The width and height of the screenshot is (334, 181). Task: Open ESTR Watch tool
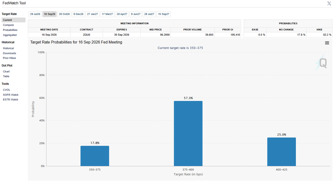point(11,100)
